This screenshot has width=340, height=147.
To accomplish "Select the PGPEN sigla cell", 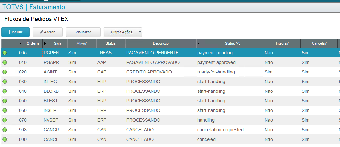I will (55, 53).
